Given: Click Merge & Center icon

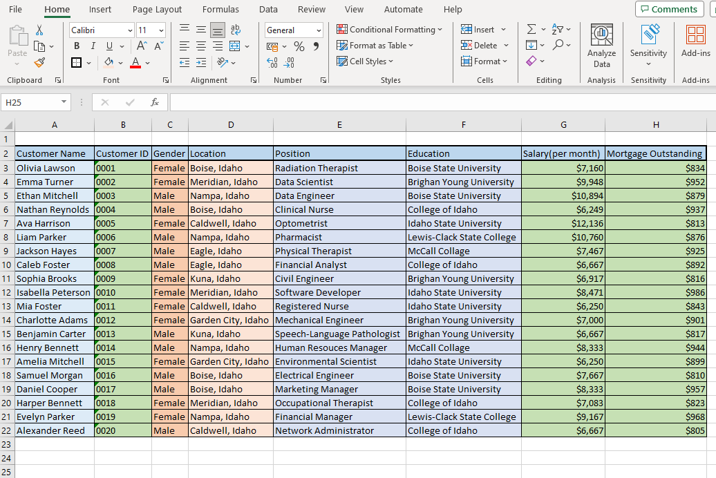Looking at the screenshot, I should point(235,46).
